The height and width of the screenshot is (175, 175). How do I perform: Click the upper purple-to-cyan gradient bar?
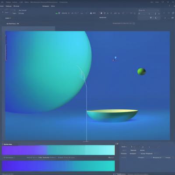tap(58, 150)
